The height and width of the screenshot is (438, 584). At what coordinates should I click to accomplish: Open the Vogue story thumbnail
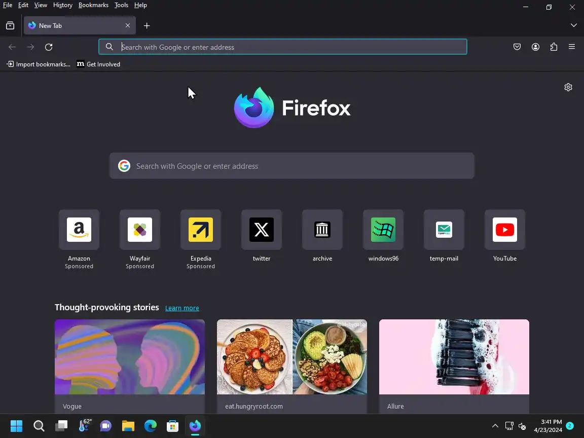coord(130,357)
